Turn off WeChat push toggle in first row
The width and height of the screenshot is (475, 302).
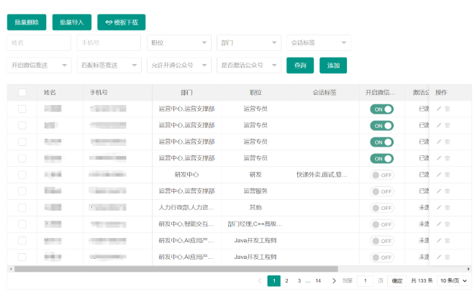pos(381,109)
